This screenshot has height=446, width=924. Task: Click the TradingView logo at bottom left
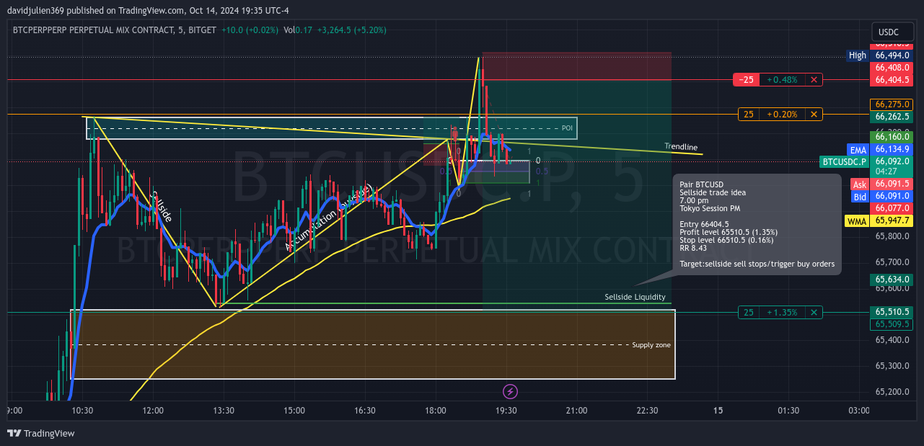tap(41, 433)
